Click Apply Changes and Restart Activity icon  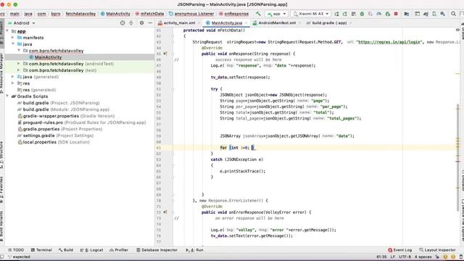(x=345, y=14)
